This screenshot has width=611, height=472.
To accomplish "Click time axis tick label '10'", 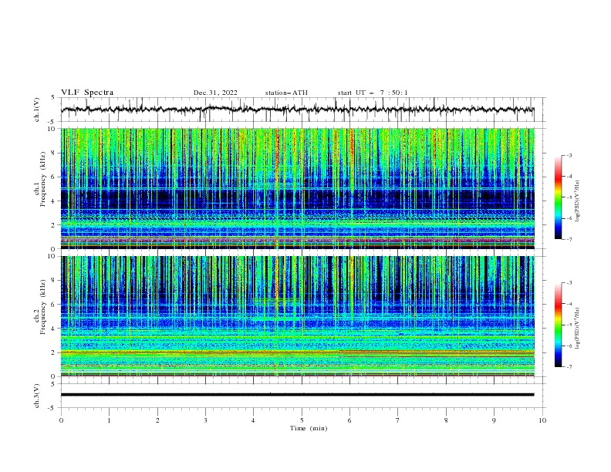I will tap(542, 420).
